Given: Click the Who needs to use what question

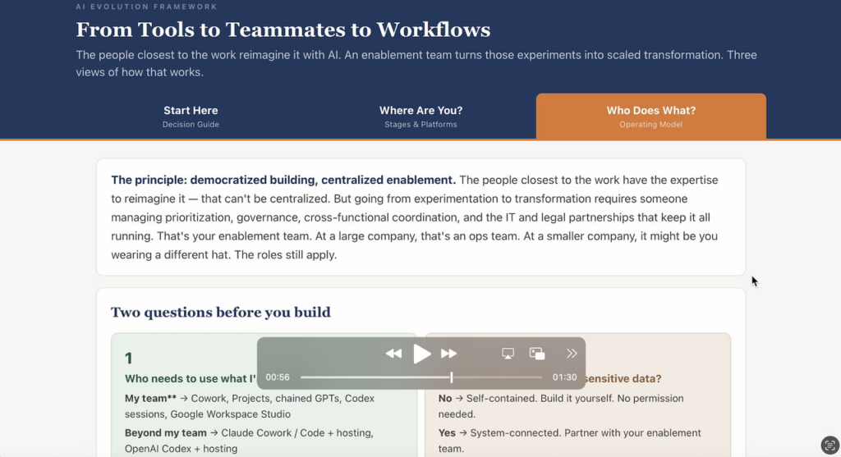Looking at the screenshot, I should pyautogui.click(x=191, y=378).
